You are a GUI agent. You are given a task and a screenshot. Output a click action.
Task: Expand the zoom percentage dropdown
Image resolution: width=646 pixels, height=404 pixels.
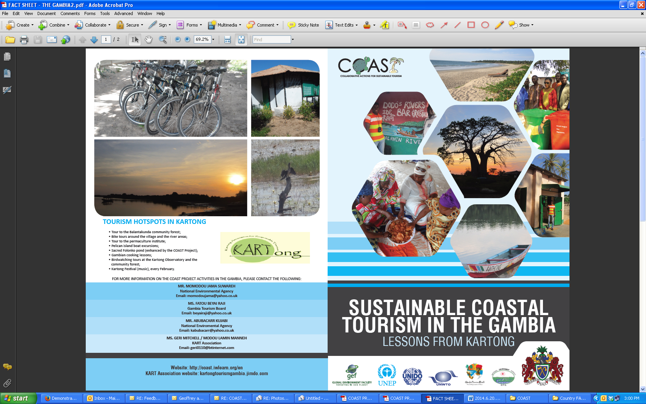point(213,40)
